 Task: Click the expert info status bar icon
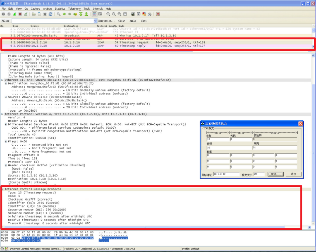point(2,249)
